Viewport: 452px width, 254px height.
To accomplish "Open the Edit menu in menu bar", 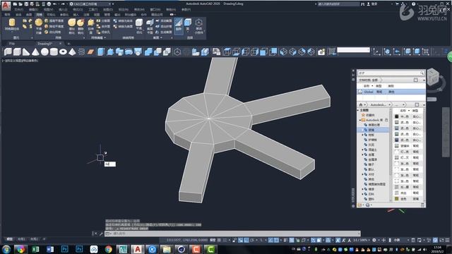I will coord(33,9).
